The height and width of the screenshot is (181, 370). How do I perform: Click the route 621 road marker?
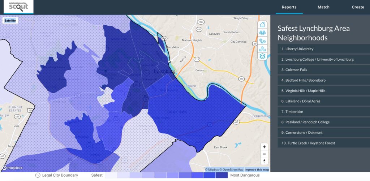click(x=18, y=116)
